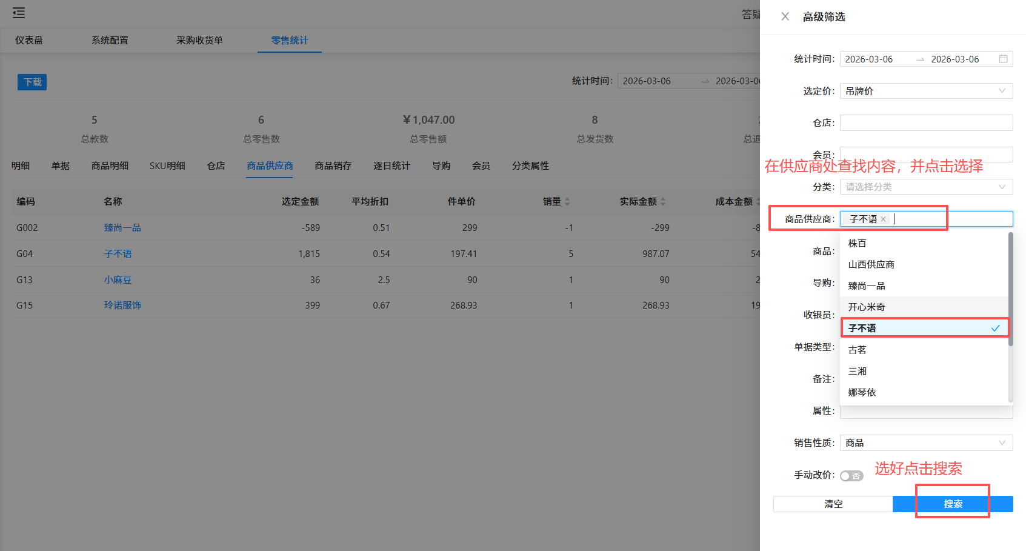Click the 下载 button
This screenshot has height=551, width=1026.
[x=32, y=82]
